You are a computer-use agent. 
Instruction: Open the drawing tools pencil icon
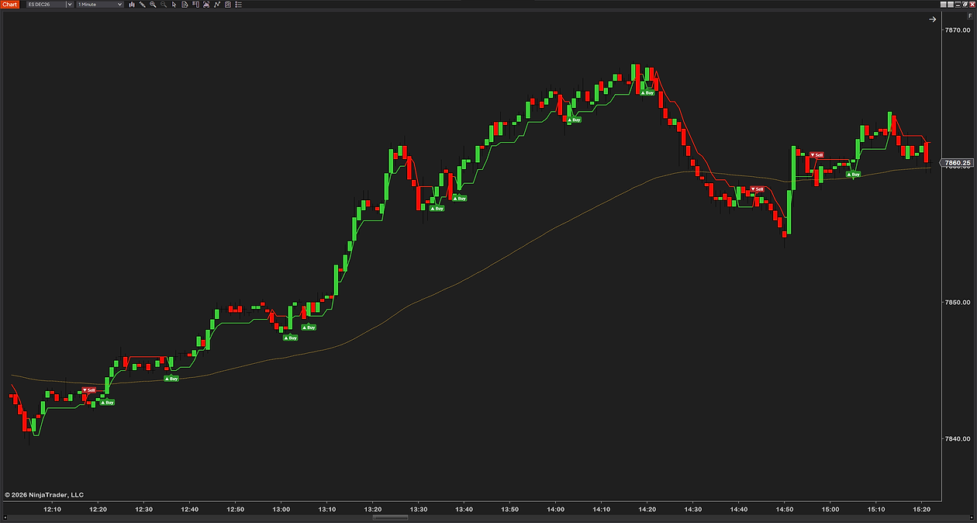click(142, 4)
